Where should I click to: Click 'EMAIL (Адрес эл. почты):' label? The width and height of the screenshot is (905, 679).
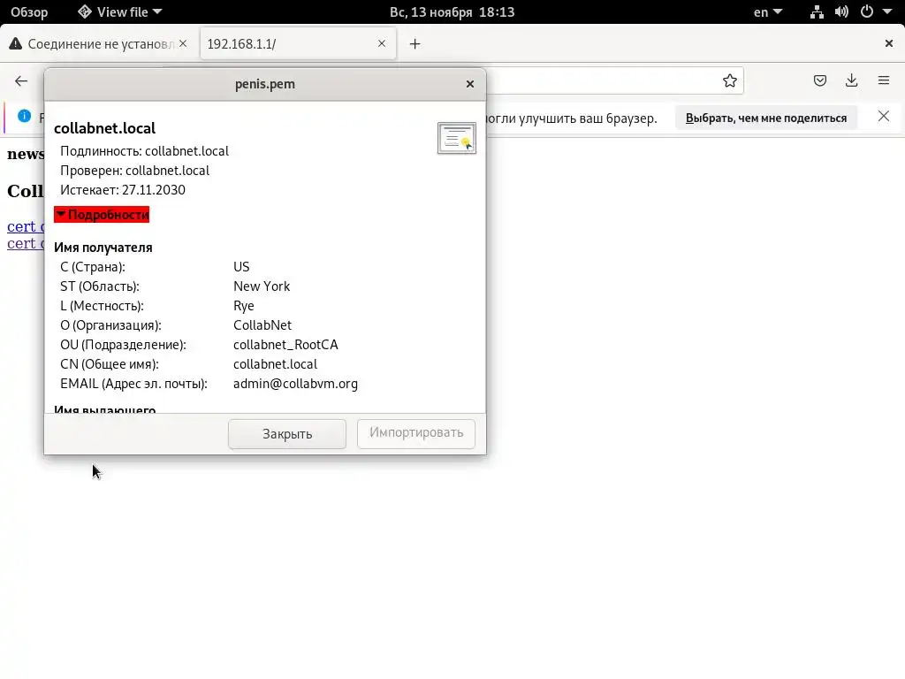pos(133,384)
